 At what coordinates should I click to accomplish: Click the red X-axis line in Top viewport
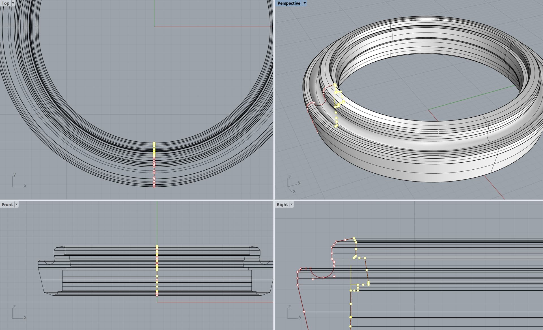click(x=212, y=27)
